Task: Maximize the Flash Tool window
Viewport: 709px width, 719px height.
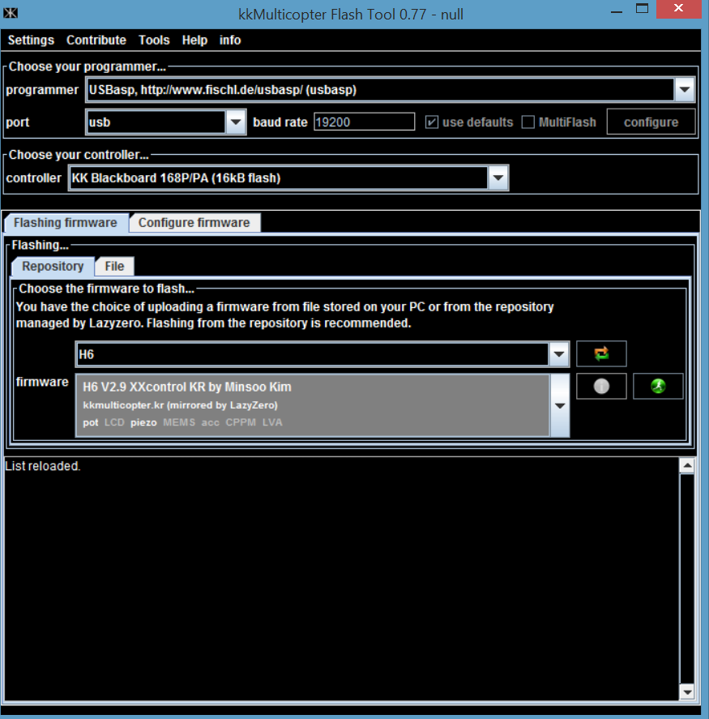Action: click(642, 9)
